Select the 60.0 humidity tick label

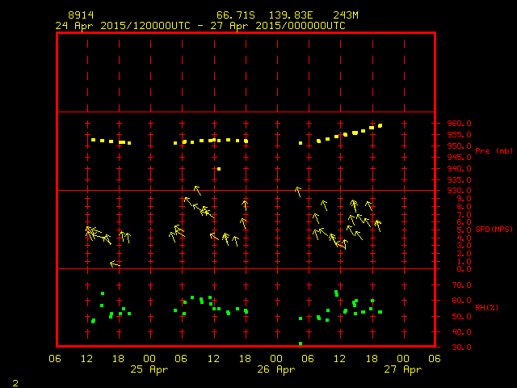(461, 301)
